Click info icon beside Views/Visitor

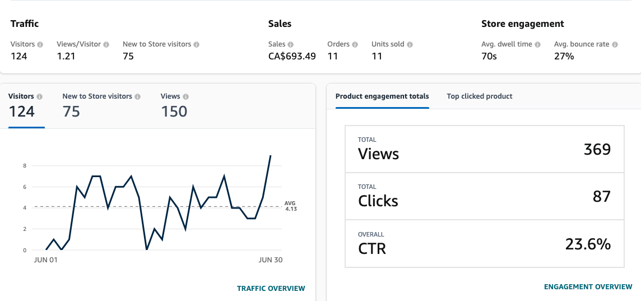tap(106, 44)
